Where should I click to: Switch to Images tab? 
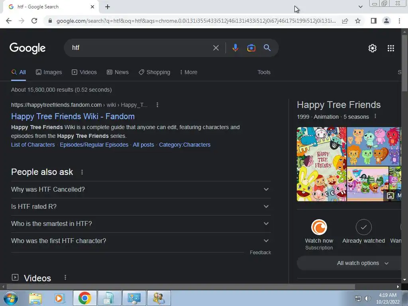click(x=49, y=73)
